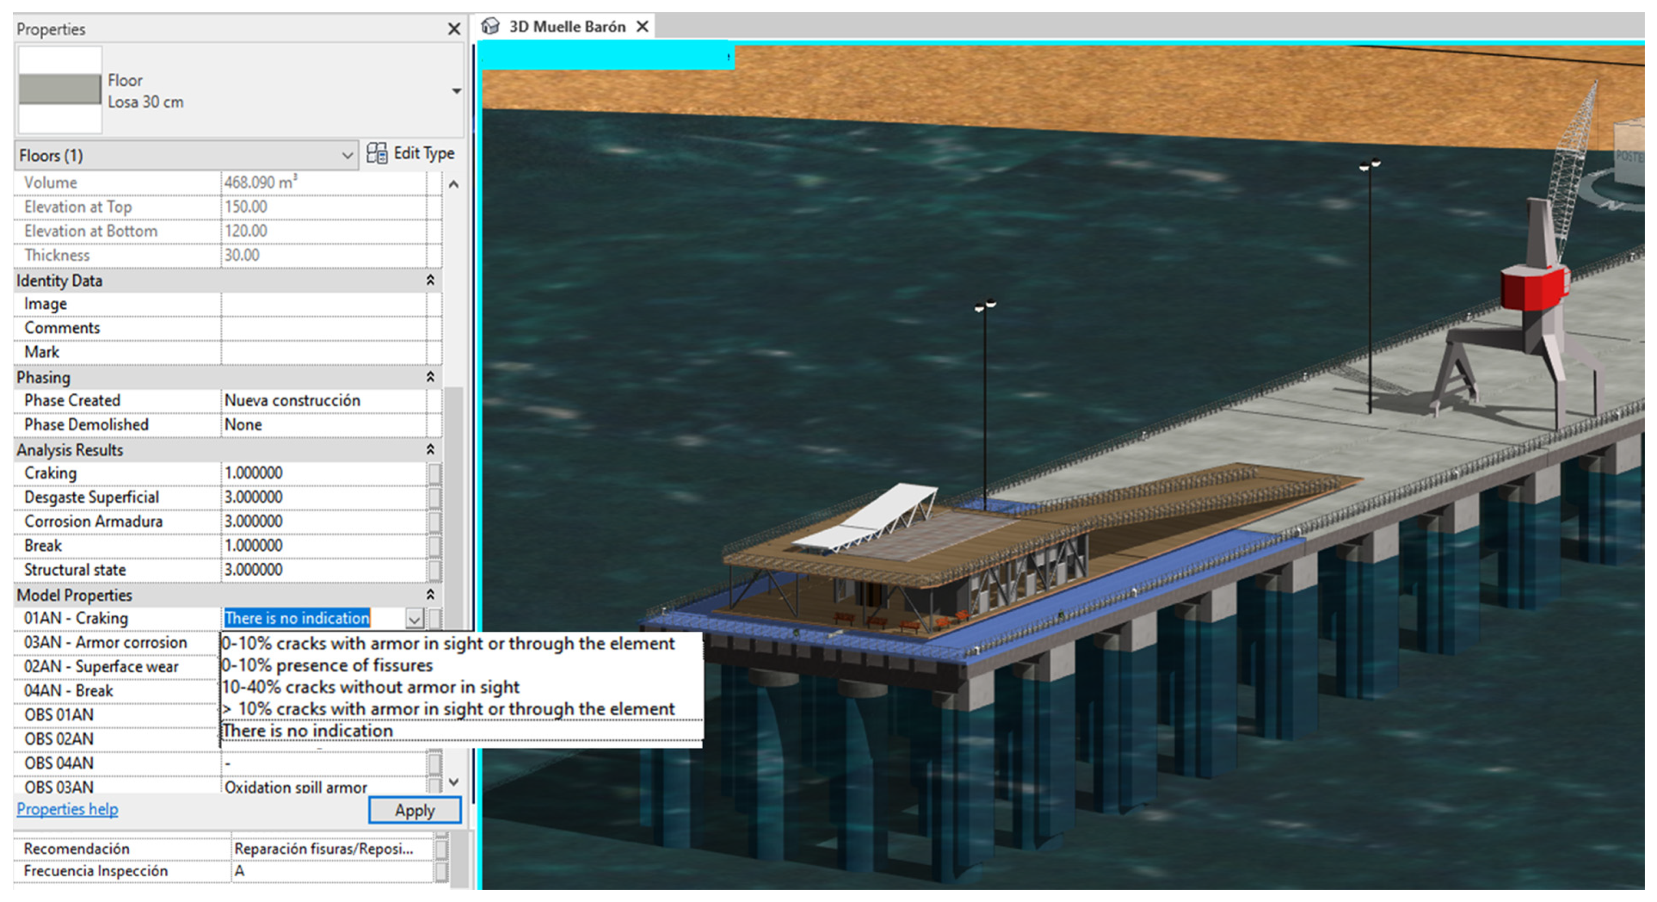Screen dimensions: 1657x902
Task: Collapse the Model Properties section
Action: click(x=430, y=595)
